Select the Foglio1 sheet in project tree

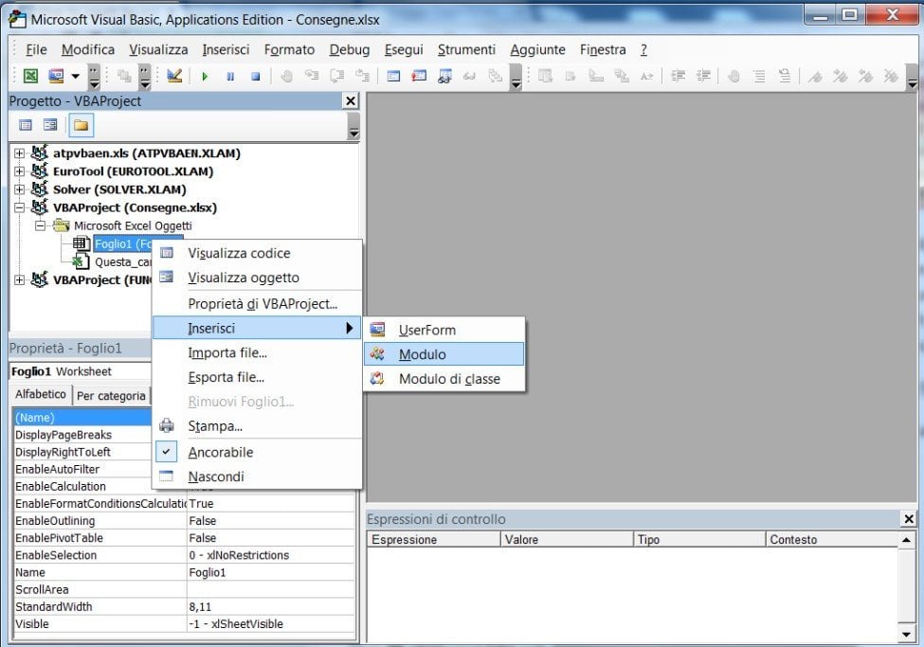122,244
